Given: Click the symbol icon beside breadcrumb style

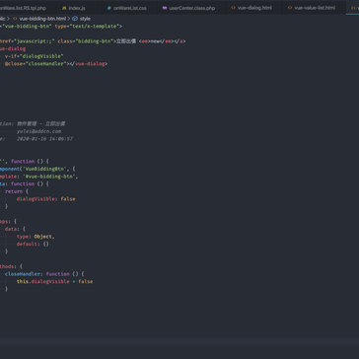Looking at the screenshot, I should pos(75,19).
